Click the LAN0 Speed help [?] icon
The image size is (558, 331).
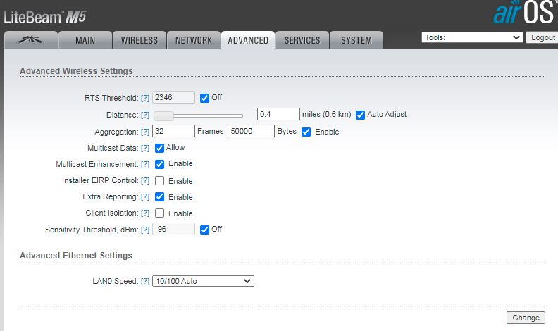tap(145, 281)
